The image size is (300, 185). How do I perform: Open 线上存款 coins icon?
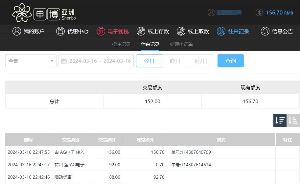[x=141, y=31]
